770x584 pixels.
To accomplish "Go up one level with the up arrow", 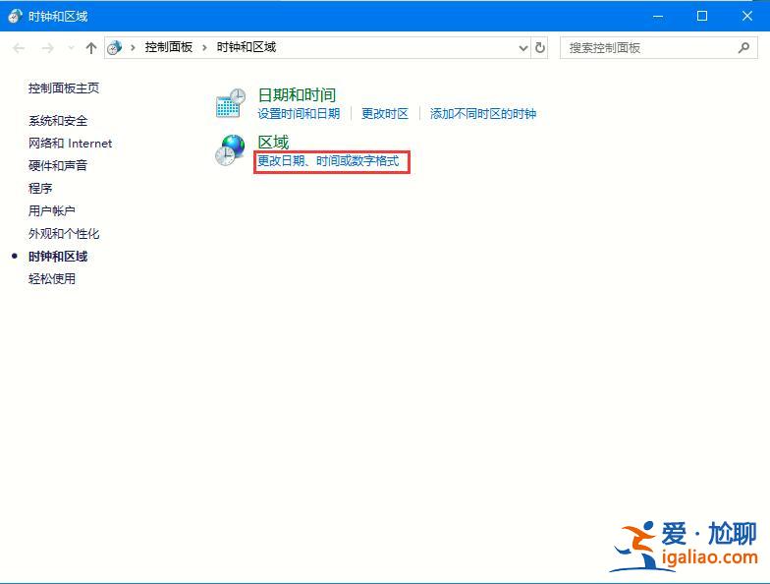I will pos(90,47).
